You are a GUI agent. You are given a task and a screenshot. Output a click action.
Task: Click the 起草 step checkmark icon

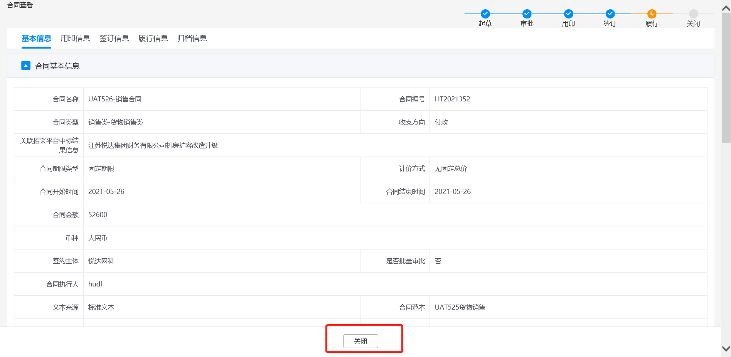[x=485, y=14]
